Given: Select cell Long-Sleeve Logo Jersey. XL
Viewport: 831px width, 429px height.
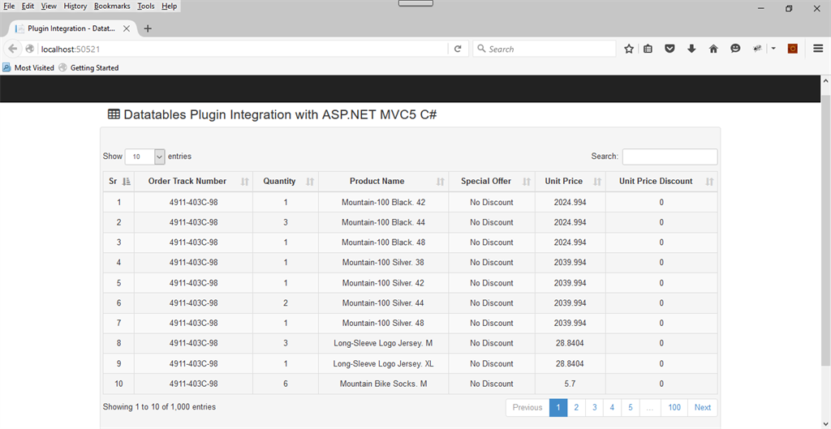Looking at the screenshot, I should 384,364.
